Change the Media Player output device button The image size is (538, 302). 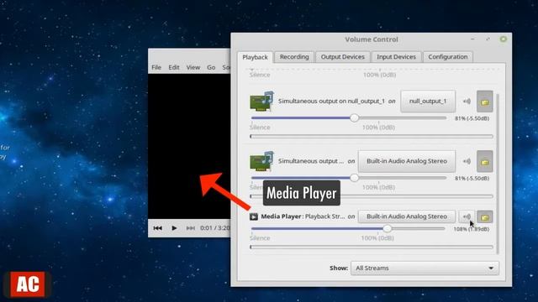click(407, 216)
